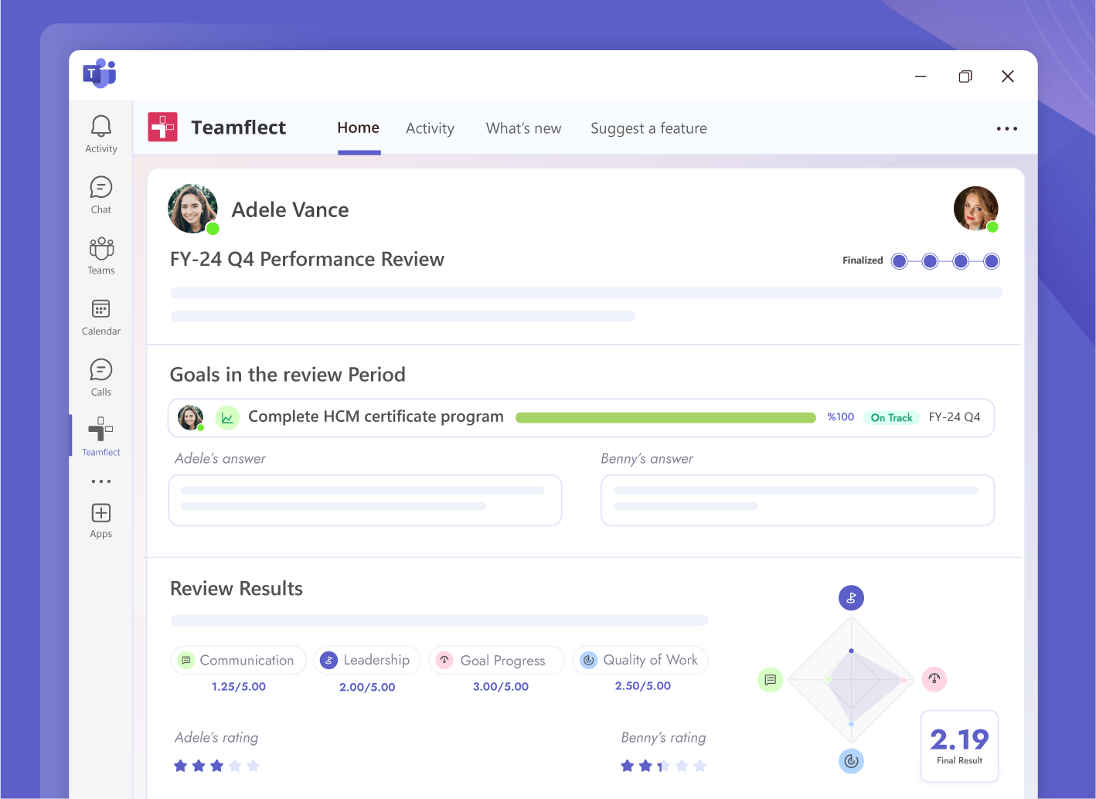This screenshot has height=799, width=1096.
Task: Click the Goal Progress chip icon
Action: click(444, 660)
